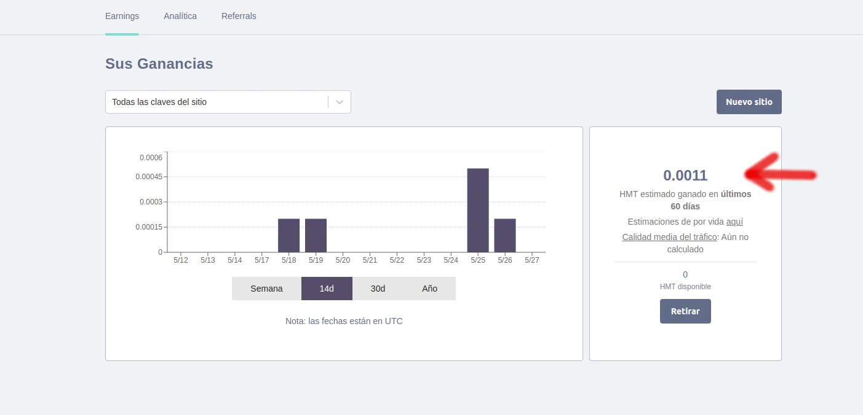Viewport: 863px width, 415px height.
Task: Click the 5/18 earnings bar
Action: [288, 235]
